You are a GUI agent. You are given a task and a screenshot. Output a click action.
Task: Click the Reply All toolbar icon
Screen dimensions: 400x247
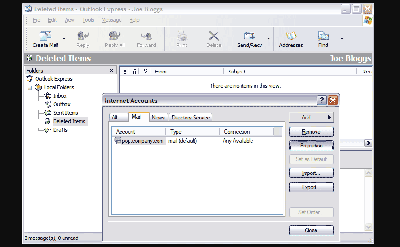click(x=114, y=36)
